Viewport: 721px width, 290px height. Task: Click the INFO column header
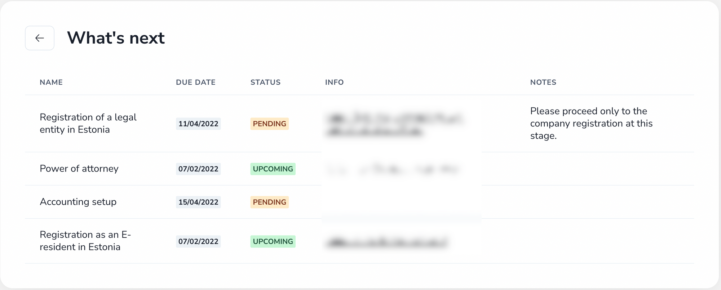[x=334, y=82]
